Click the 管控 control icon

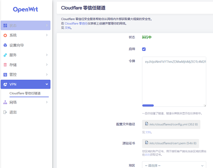[5, 75]
